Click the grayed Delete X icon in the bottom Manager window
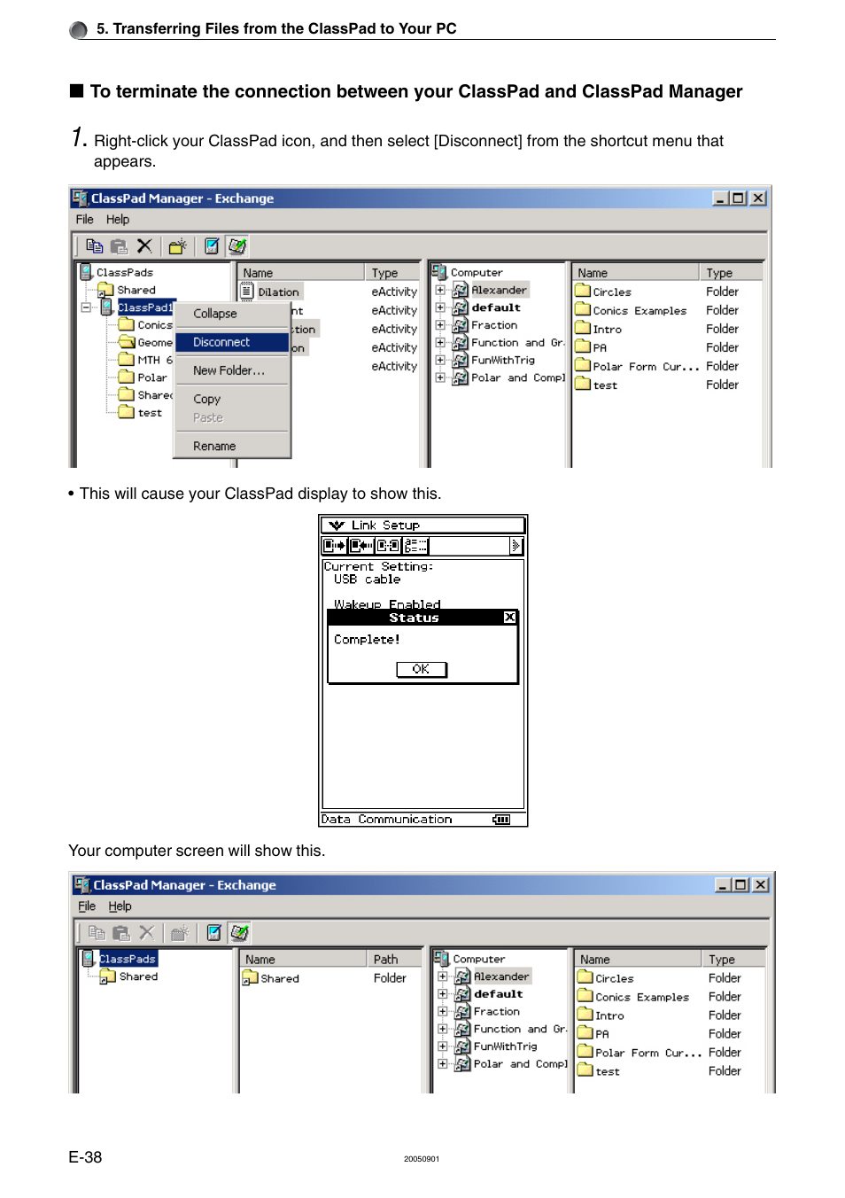This screenshot has height=1198, width=845. coord(147,933)
